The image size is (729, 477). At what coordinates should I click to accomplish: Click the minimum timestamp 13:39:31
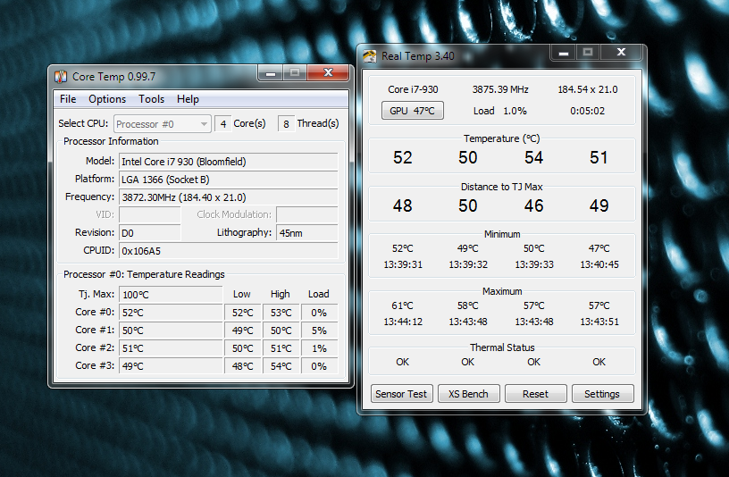403,264
